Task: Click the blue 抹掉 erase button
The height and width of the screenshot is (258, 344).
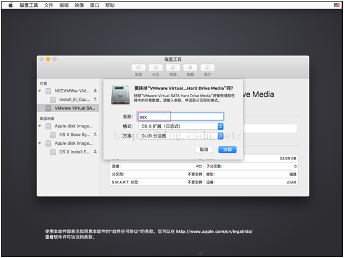Action: tap(227, 150)
